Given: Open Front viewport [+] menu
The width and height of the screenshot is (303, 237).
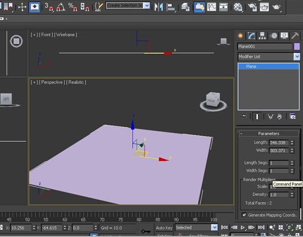Looking at the screenshot, I should [x=34, y=35].
